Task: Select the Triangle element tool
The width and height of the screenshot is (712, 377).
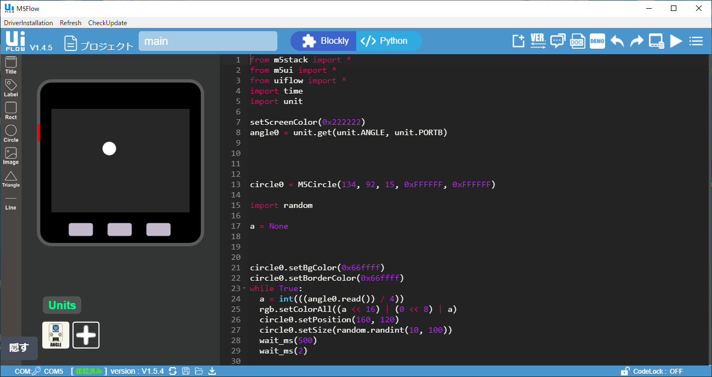Action: (x=11, y=179)
